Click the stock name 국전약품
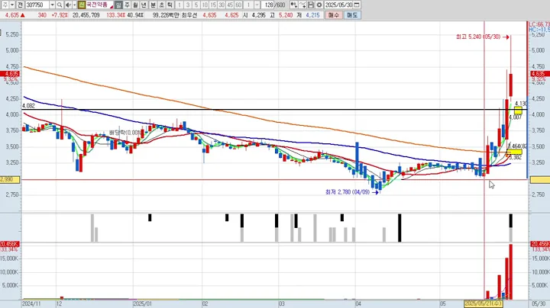550x308 pixels. coord(97,5)
